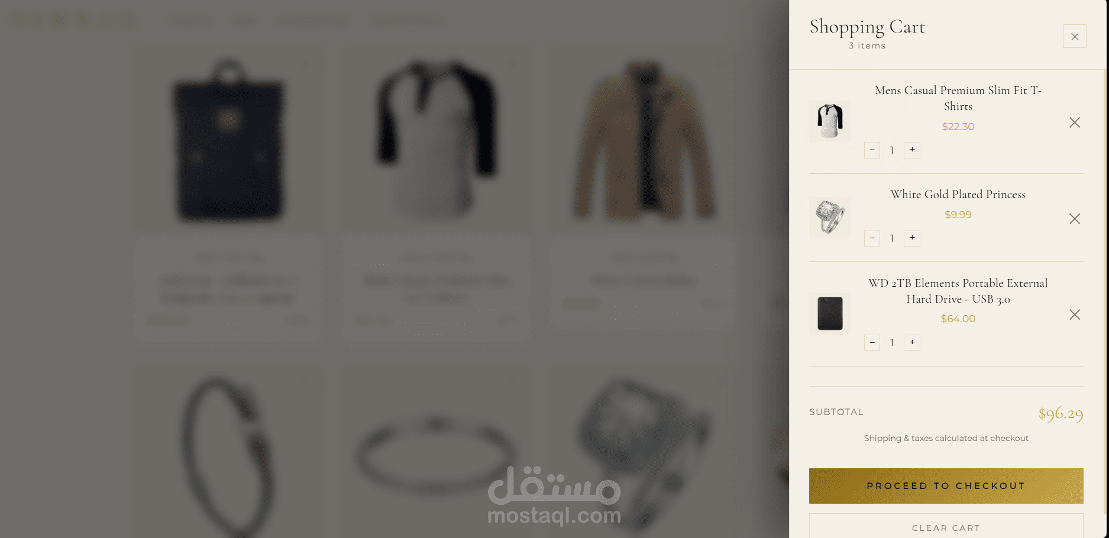Screen dimensions: 1109x538
Task: Close the Shopping Cart panel
Action: [x=1074, y=36]
